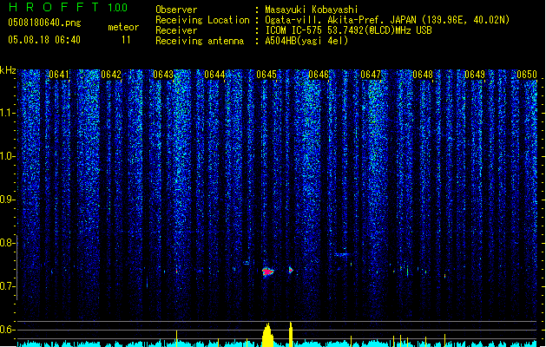Click the Receiving Location label
The image size is (546, 347).
(202, 20)
